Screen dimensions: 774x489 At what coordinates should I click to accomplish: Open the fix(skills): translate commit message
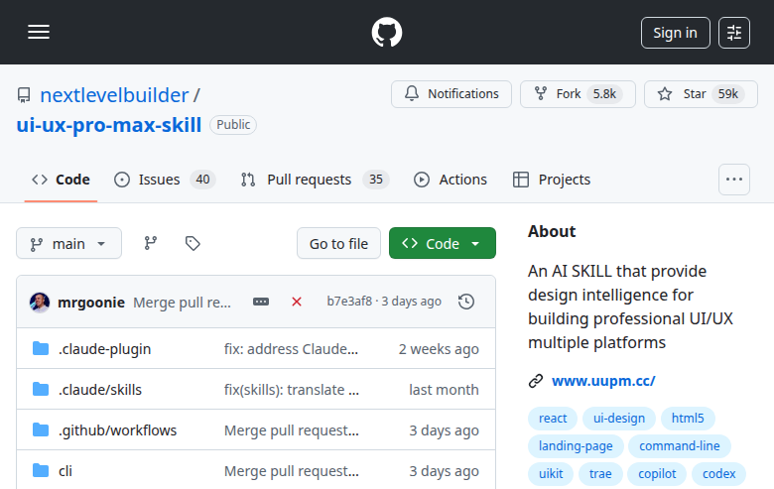pyautogui.click(x=292, y=390)
